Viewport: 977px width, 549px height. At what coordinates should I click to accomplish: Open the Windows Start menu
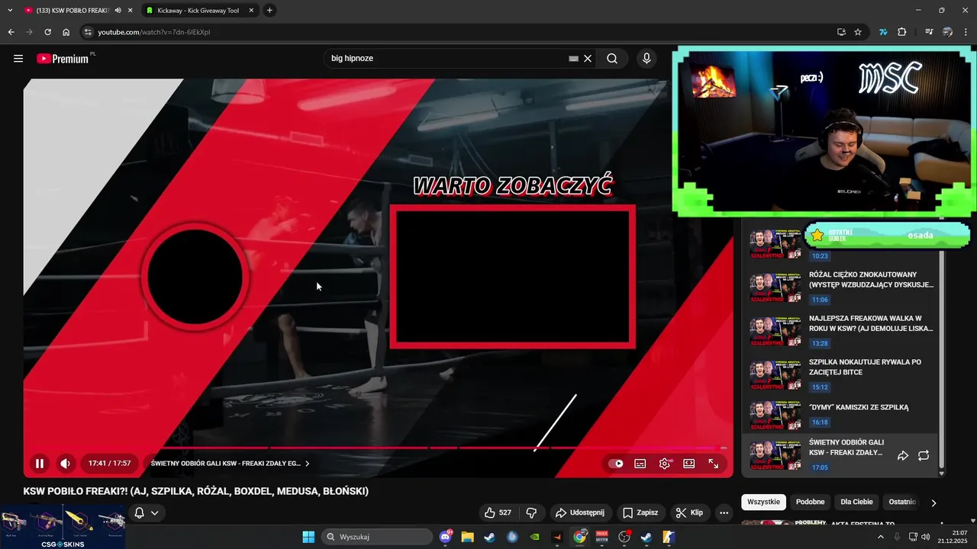coord(308,537)
